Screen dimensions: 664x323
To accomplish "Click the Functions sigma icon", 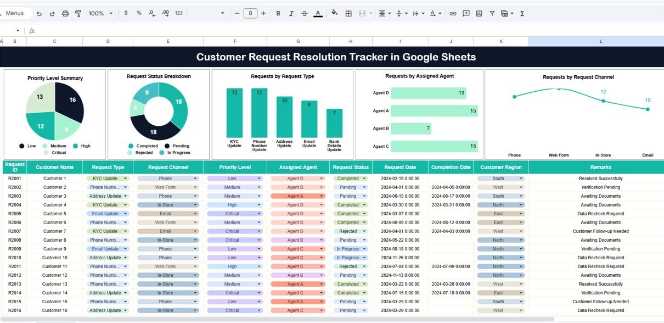I will click(522, 13).
